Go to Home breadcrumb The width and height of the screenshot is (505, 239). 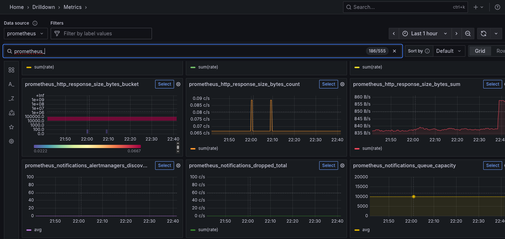[x=17, y=7]
